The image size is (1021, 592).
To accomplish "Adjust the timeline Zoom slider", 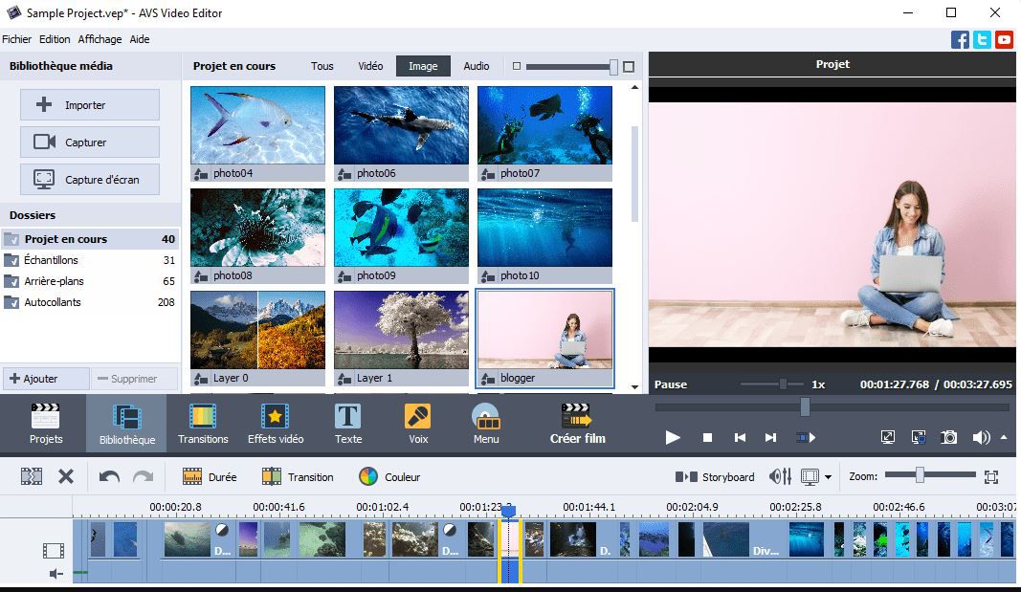I will (x=920, y=475).
